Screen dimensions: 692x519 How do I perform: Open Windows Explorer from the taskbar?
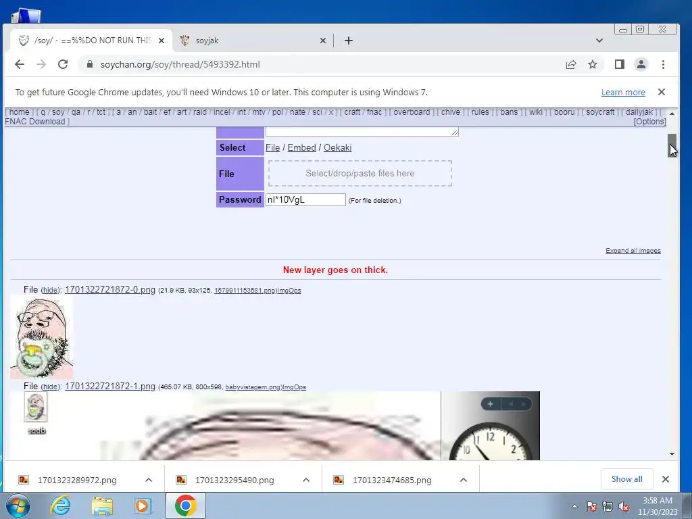coord(101,505)
